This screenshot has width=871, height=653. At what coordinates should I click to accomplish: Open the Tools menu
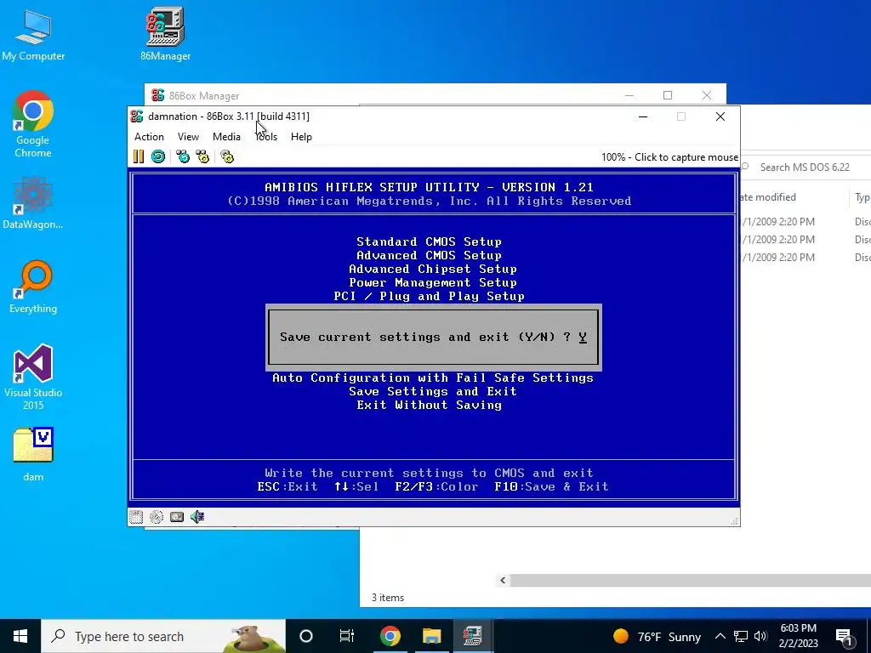coord(266,137)
